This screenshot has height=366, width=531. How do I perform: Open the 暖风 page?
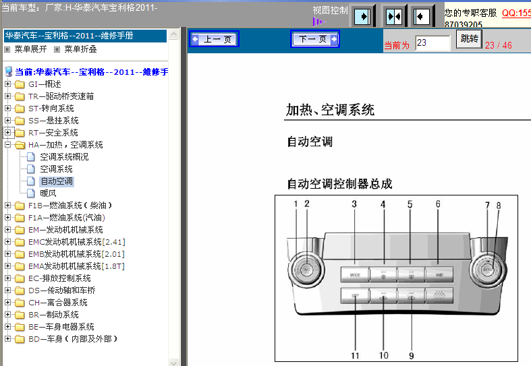(48, 193)
